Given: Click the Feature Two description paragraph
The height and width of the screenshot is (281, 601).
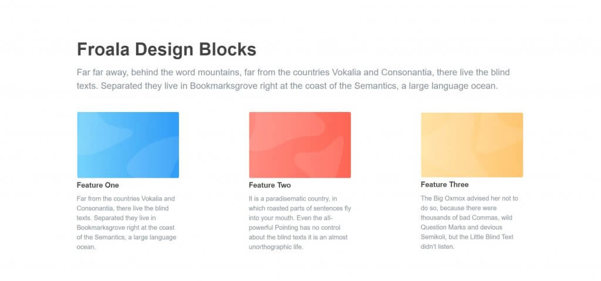Looking at the screenshot, I should click(300, 223).
